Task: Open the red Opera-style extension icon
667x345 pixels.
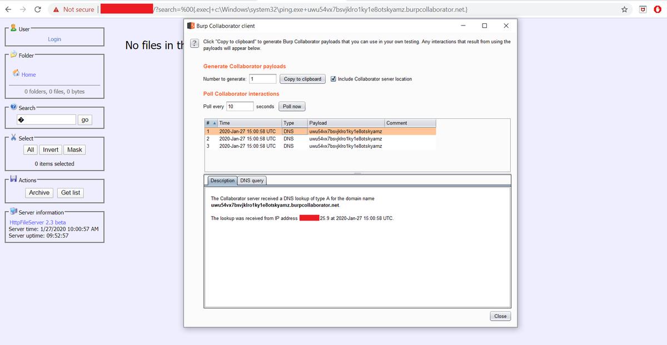Action: point(657,9)
